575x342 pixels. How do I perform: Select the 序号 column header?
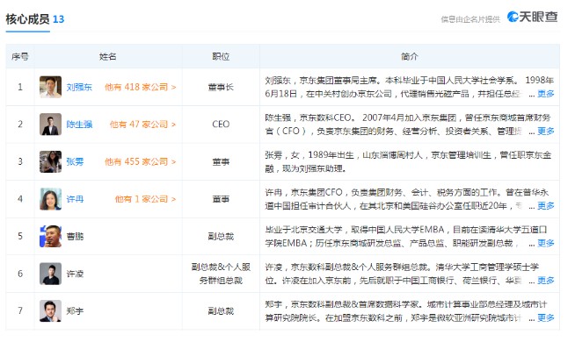[x=20, y=57]
